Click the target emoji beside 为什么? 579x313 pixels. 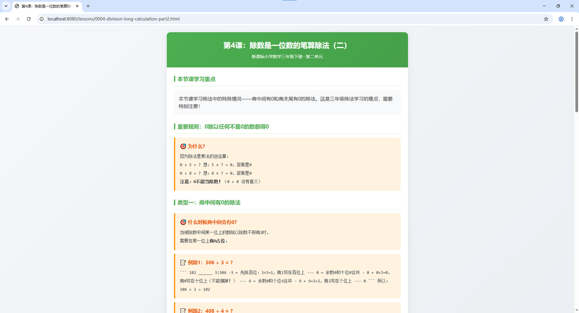pyautogui.click(x=183, y=146)
